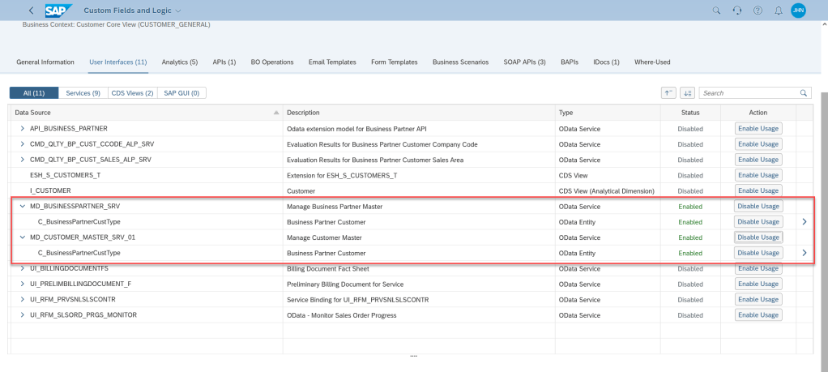Click the back navigation arrow

click(x=32, y=11)
